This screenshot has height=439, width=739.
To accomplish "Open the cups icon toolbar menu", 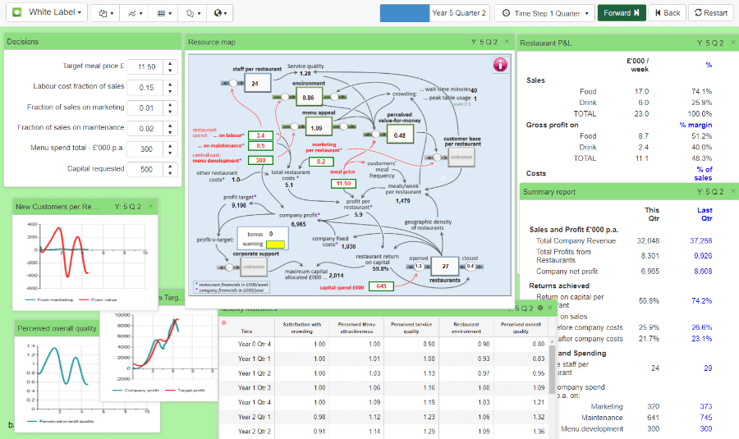I will click(191, 13).
